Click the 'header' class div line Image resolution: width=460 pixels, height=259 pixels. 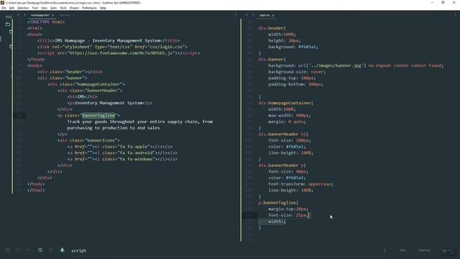(70, 72)
